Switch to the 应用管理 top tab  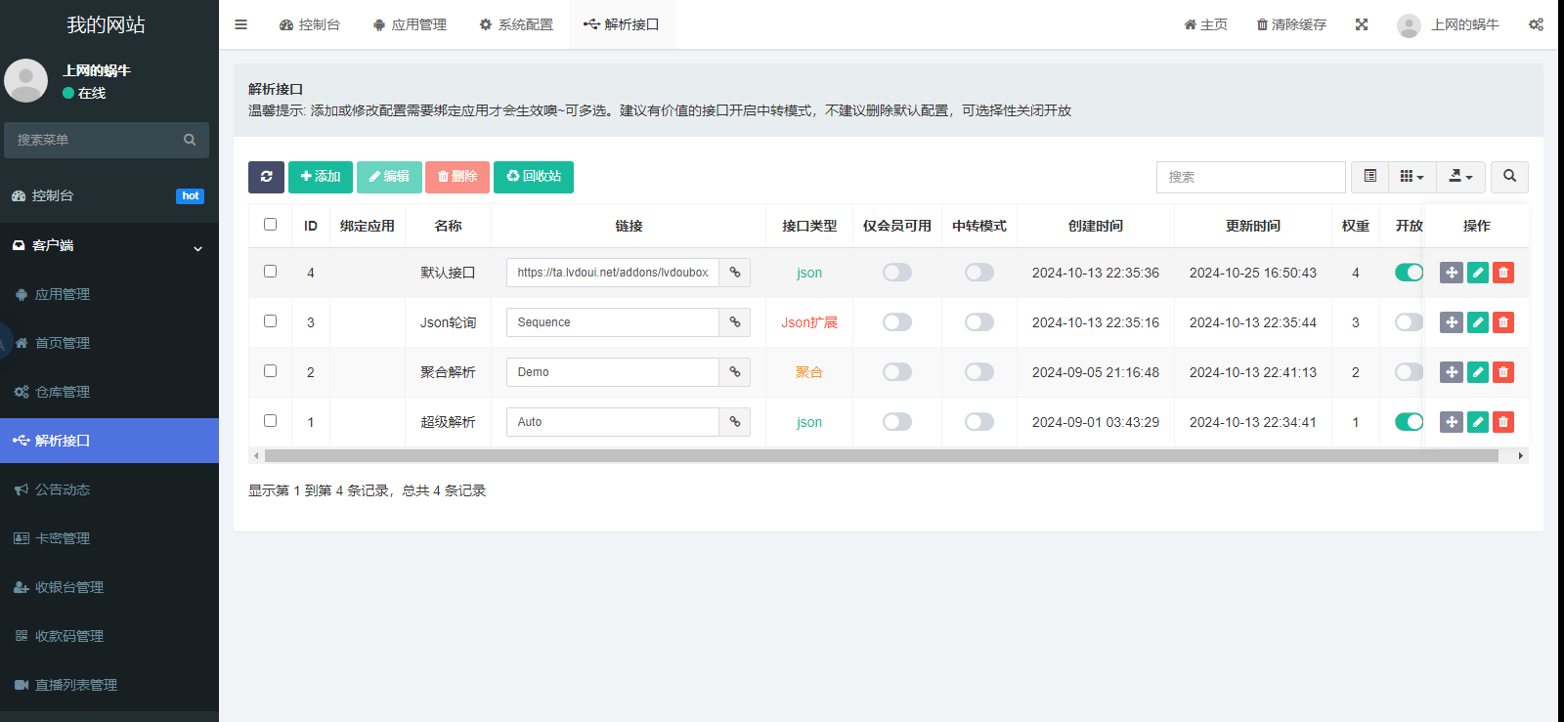tap(410, 24)
